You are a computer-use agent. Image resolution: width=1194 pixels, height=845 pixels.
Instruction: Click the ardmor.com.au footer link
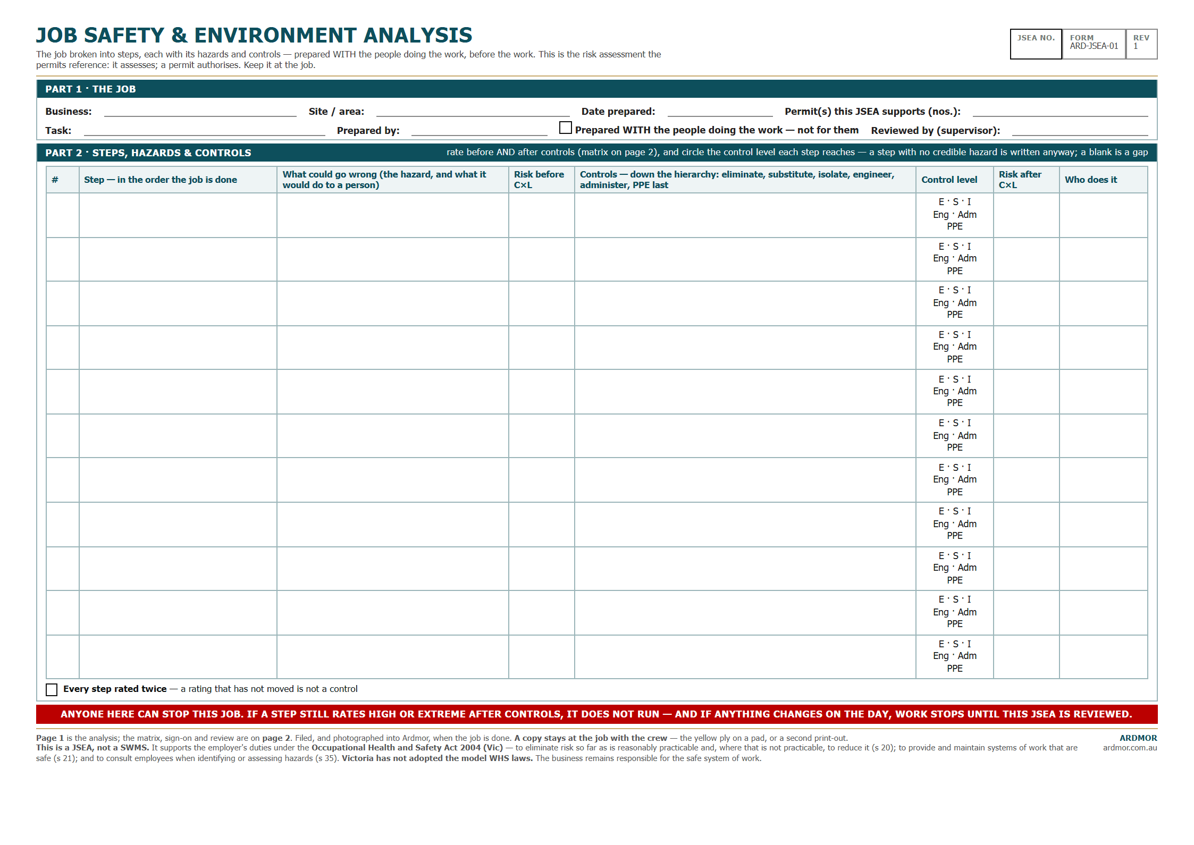tap(1130, 748)
